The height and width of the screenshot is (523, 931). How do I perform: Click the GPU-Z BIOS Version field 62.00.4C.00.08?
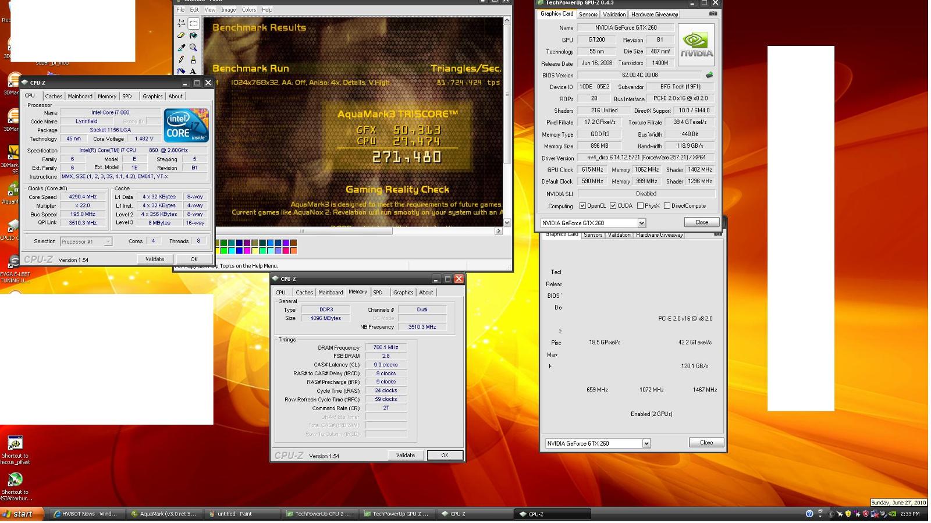click(639, 75)
